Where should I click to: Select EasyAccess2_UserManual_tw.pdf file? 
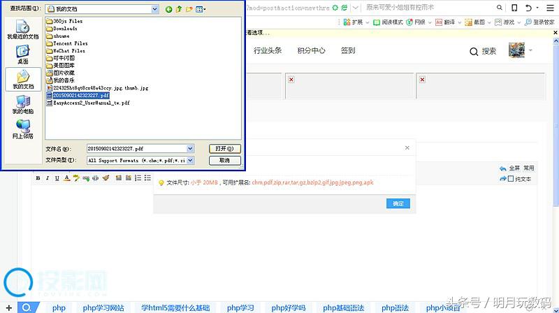click(89, 103)
